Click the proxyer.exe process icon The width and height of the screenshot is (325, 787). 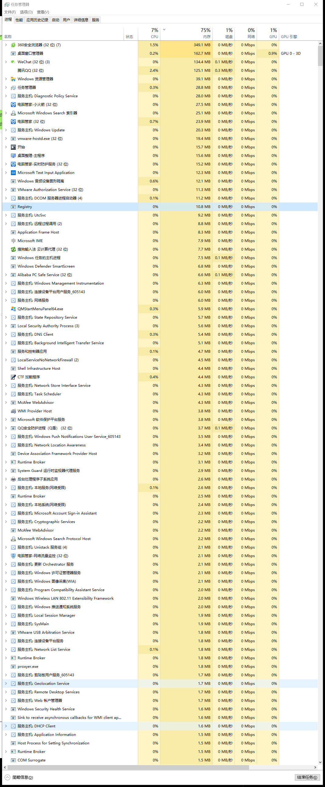(13, 667)
